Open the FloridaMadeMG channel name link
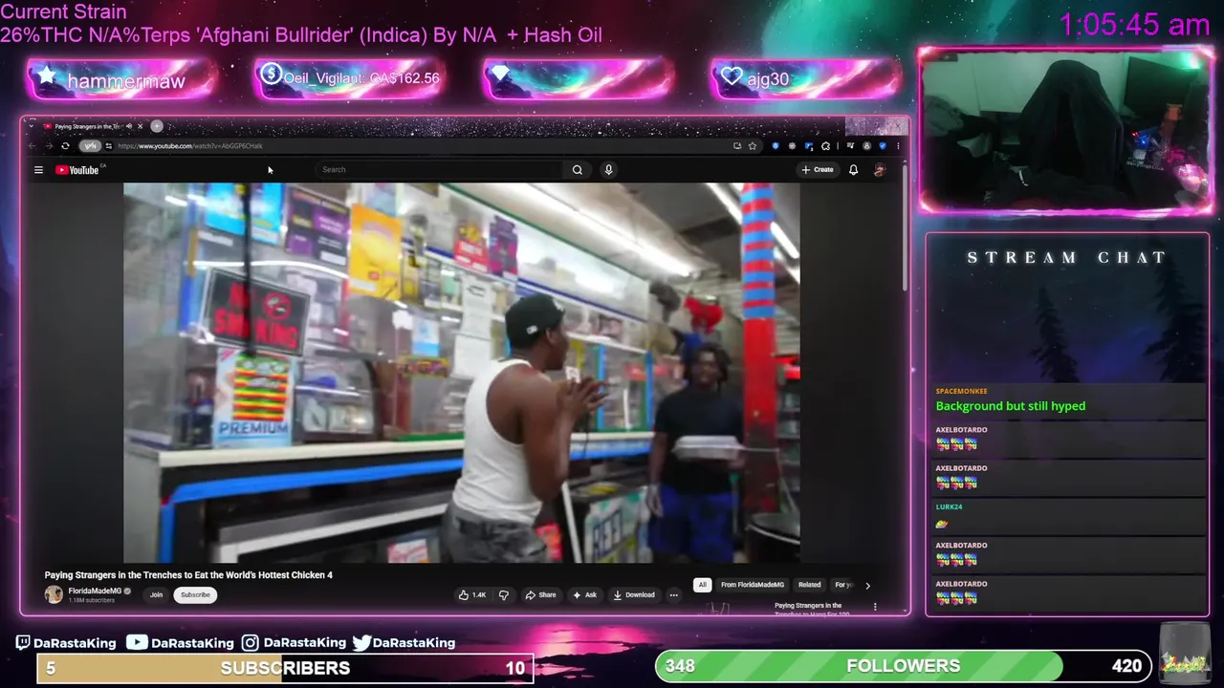The image size is (1224, 688). (x=95, y=591)
